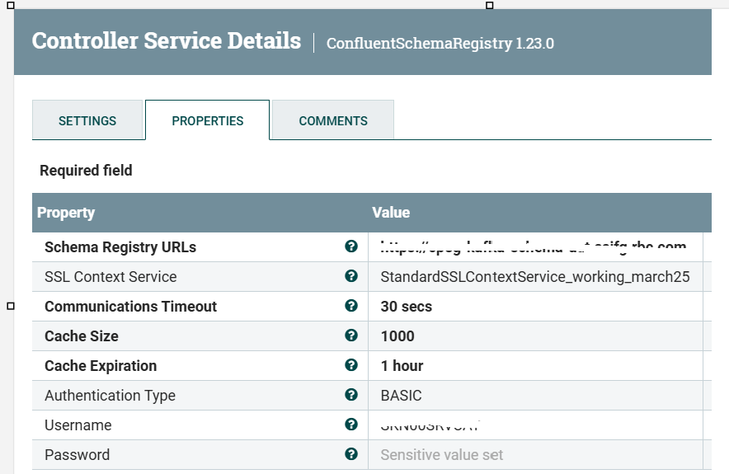
Task: Select the StandardSSLContextService_working_march25 value
Action: pyautogui.click(x=535, y=276)
